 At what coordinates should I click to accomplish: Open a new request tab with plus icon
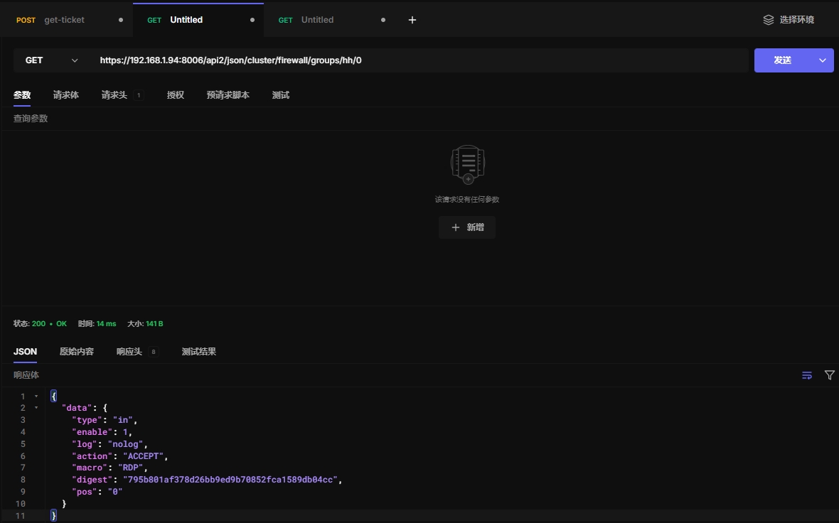point(412,20)
